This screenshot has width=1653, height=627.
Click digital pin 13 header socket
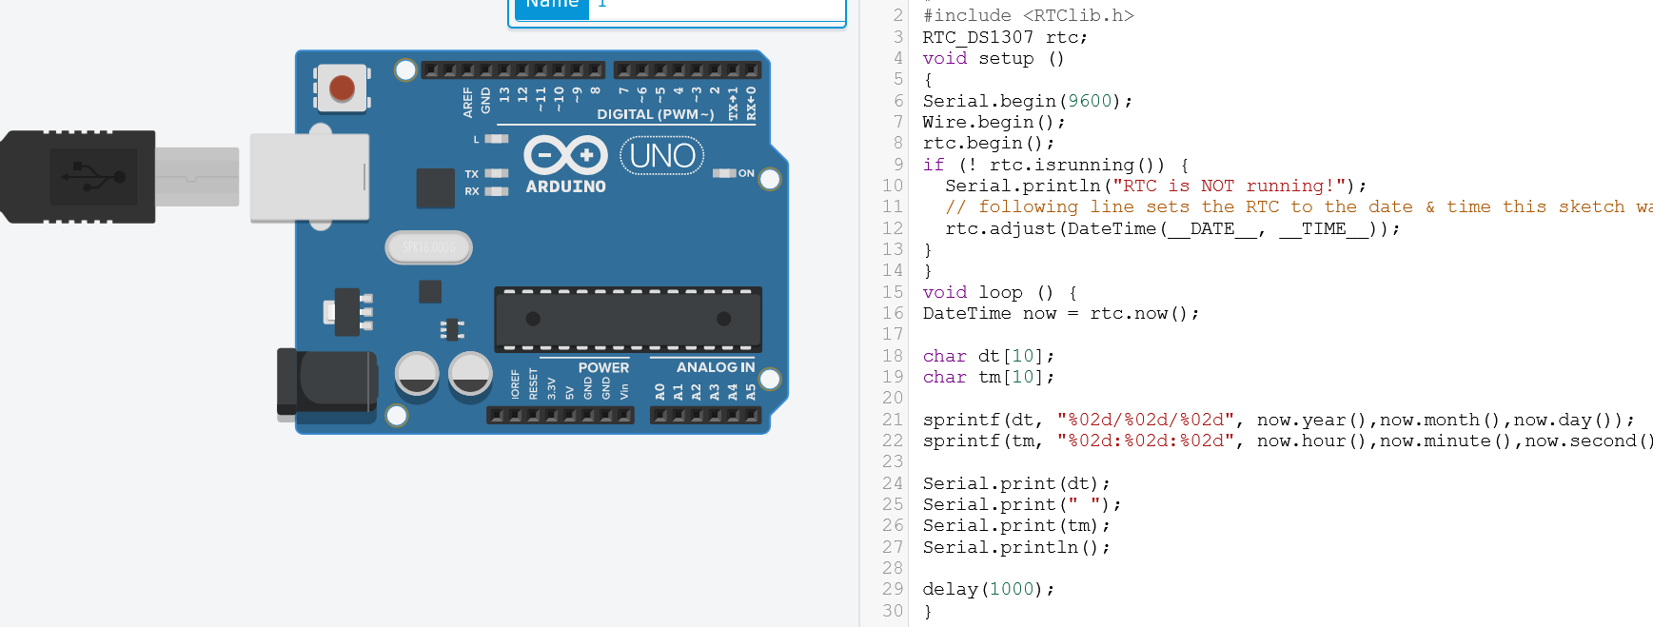click(x=504, y=70)
